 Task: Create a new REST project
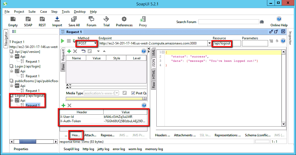click(x=42, y=21)
